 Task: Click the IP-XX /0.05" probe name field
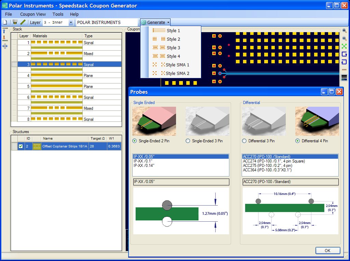coord(181,182)
